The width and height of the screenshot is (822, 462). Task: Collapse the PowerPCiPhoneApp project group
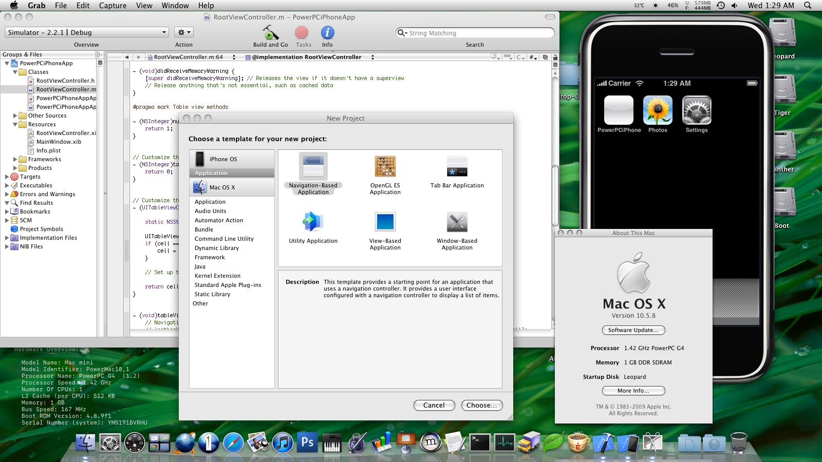pyautogui.click(x=7, y=63)
